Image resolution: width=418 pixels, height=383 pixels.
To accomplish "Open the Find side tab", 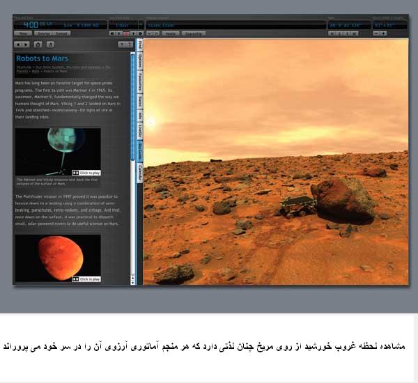I will [x=140, y=45].
